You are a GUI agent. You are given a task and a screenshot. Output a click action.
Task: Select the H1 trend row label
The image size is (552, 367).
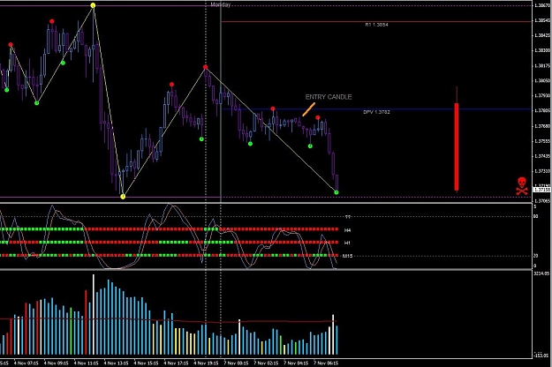(347, 243)
